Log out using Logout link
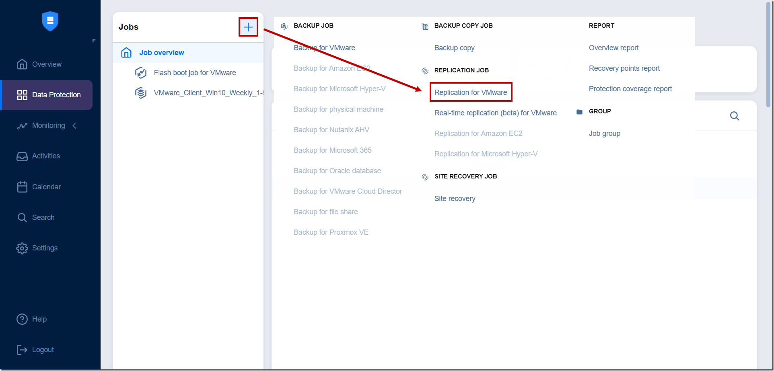774x371 pixels. point(43,350)
